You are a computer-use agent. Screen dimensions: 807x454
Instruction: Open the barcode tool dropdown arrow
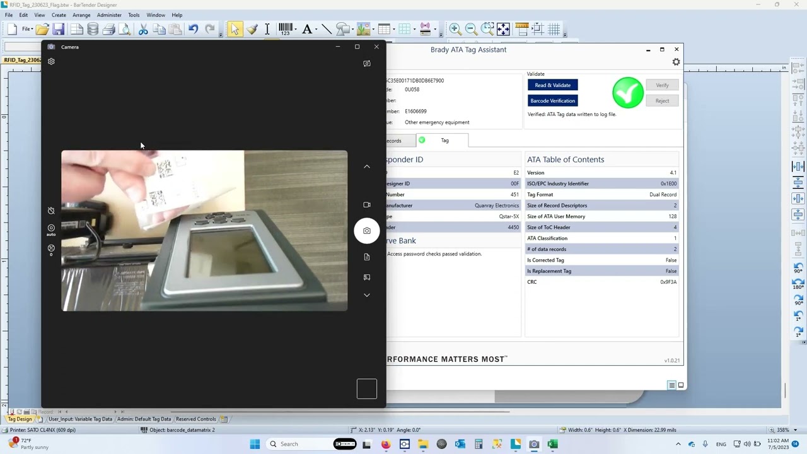click(x=296, y=29)
